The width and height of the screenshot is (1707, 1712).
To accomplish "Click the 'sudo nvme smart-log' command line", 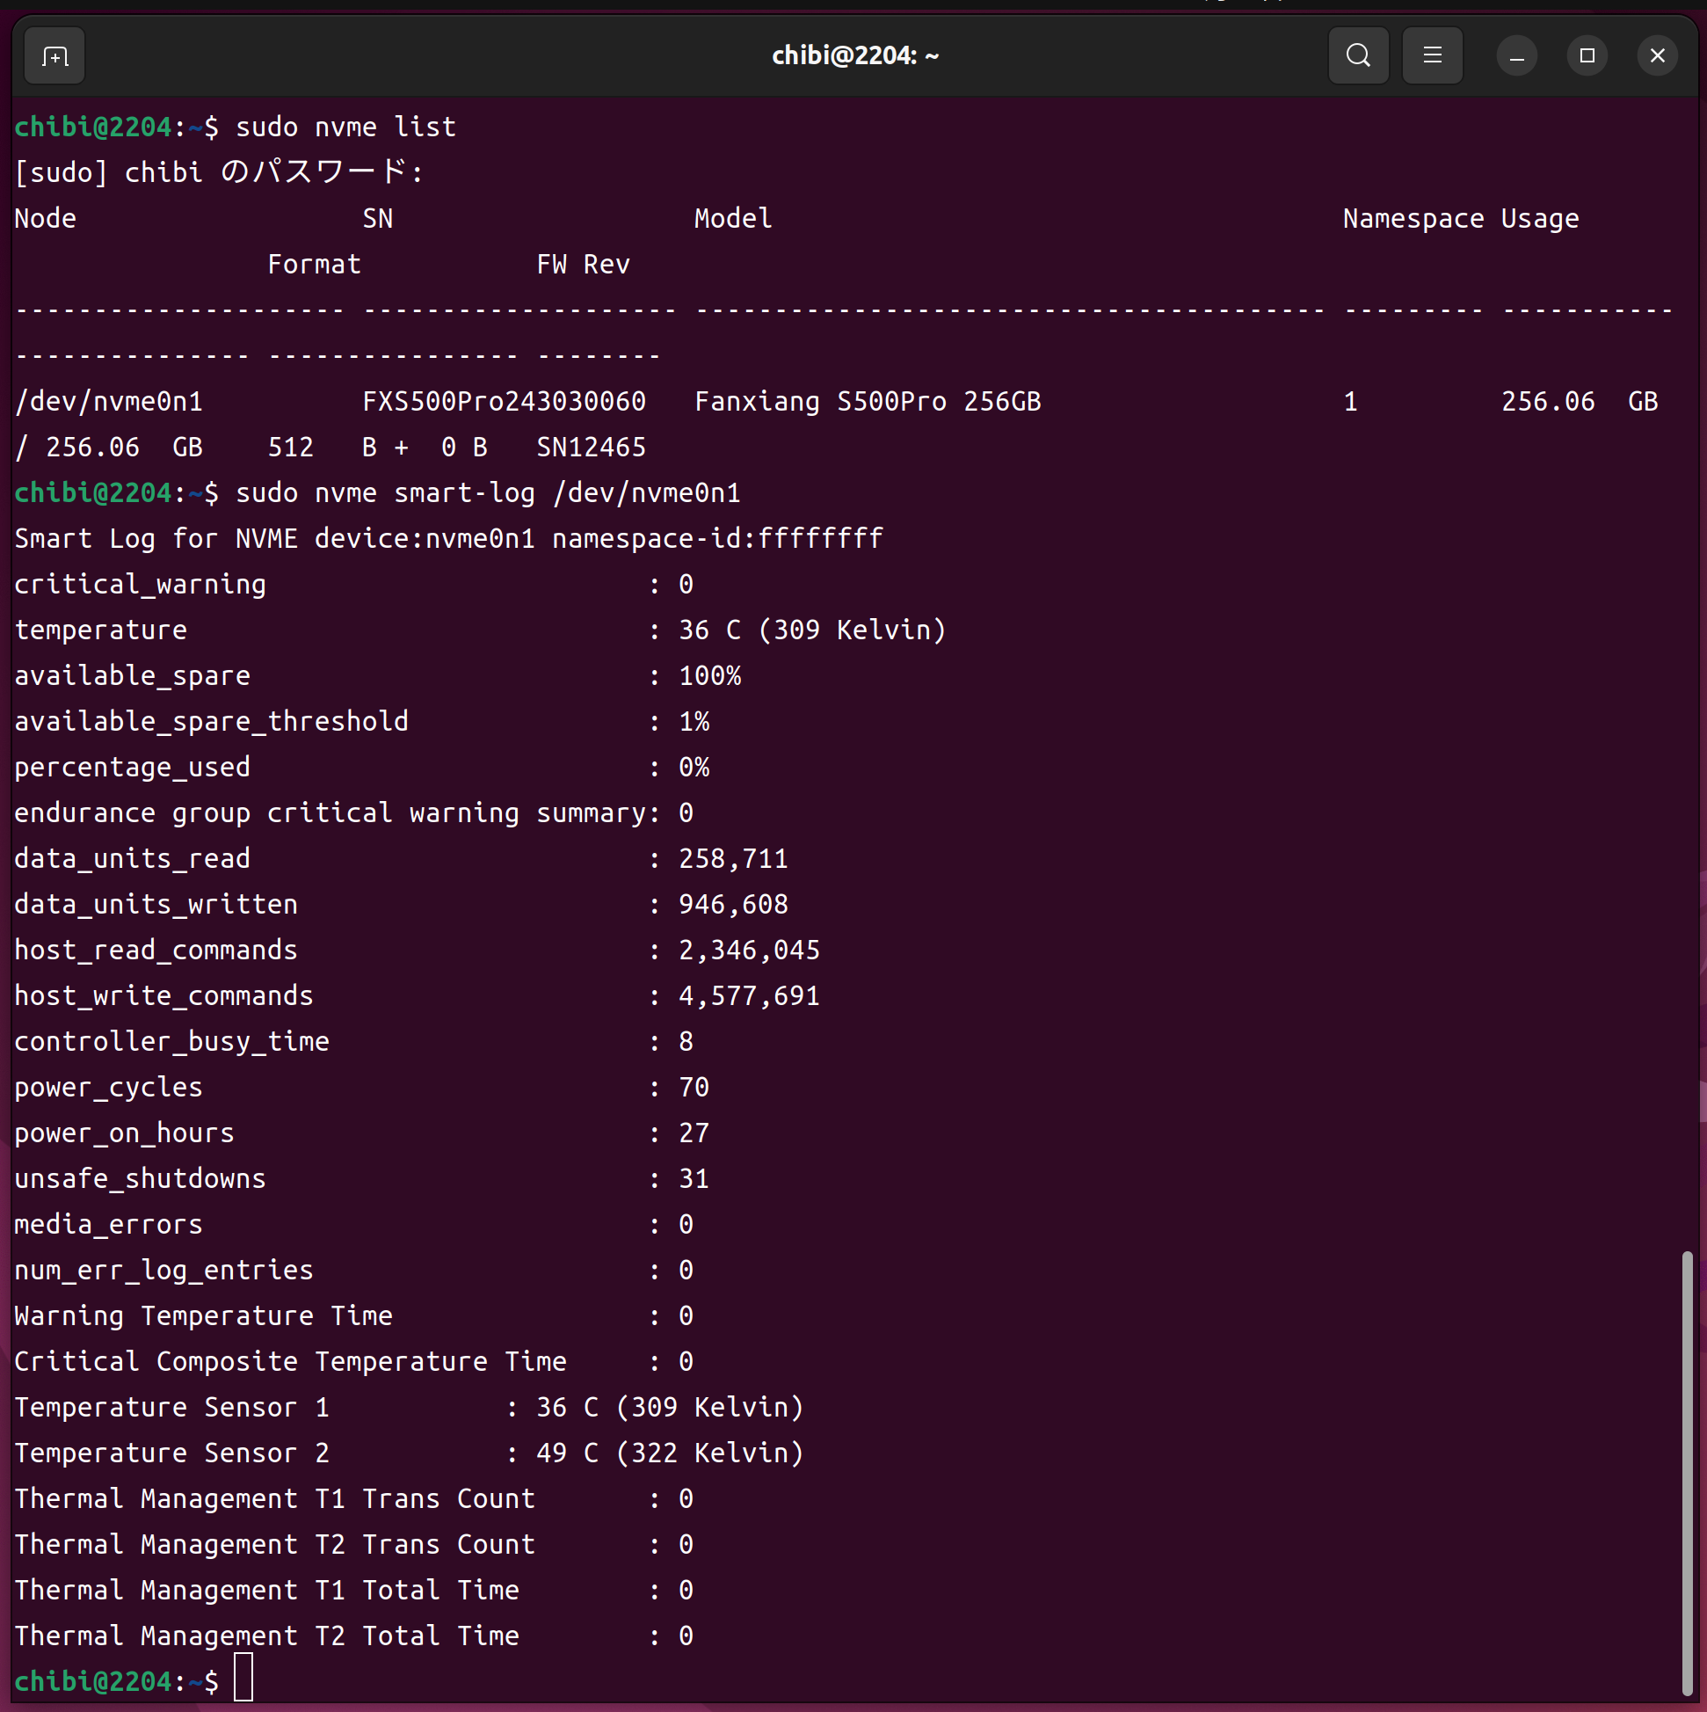I will [487, 492].
